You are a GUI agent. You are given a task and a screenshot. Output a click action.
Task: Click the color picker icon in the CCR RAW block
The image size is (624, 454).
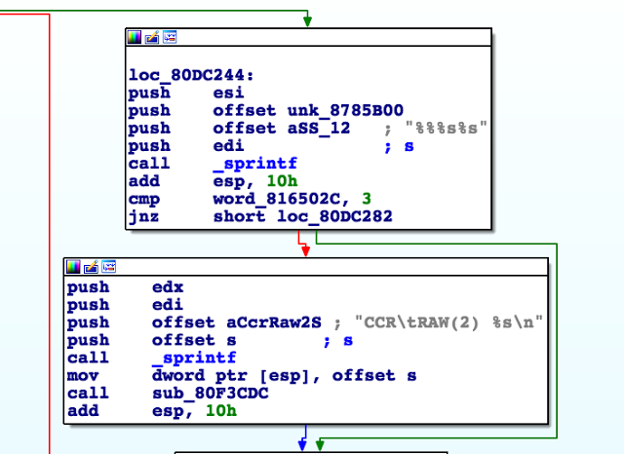73,267
